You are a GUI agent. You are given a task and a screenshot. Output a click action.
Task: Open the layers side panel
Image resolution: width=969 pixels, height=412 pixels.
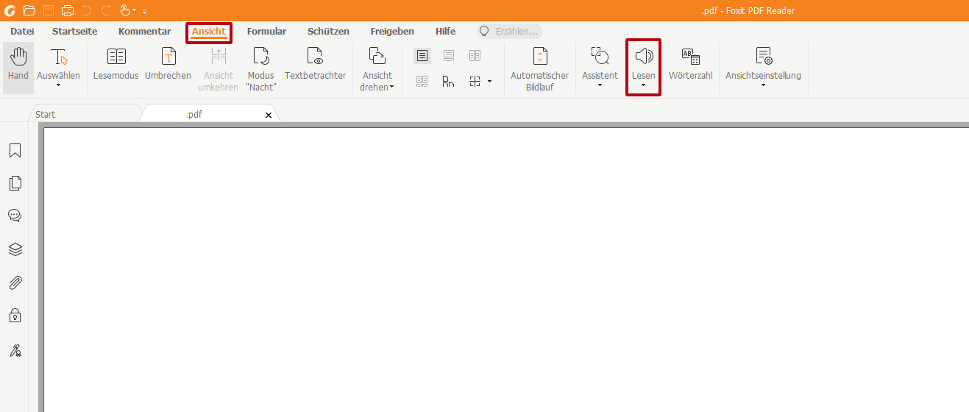(15, 249)
